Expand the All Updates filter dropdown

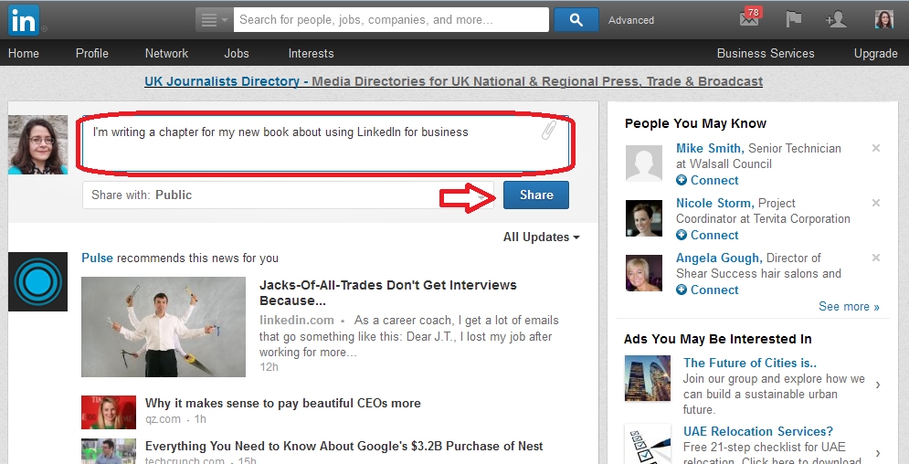point(541,237)
